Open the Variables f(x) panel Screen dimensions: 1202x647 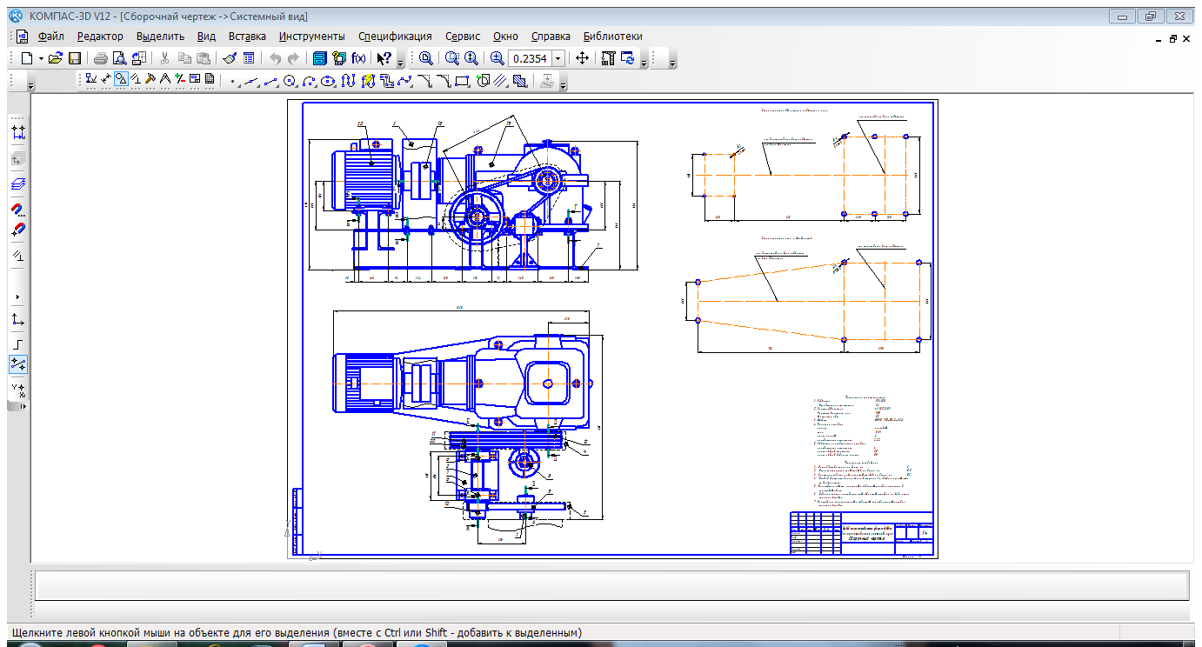[x=358, y=58]
